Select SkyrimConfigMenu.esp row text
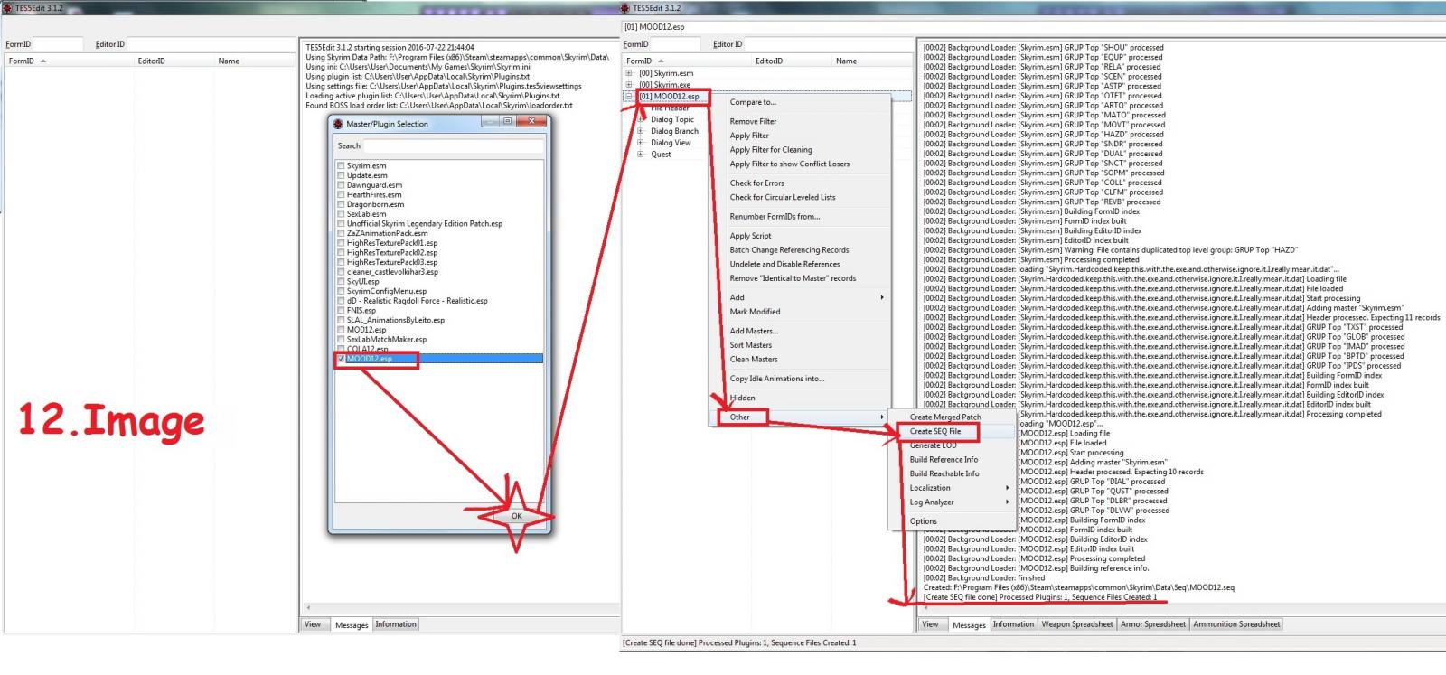 click(x=387, y=291)
